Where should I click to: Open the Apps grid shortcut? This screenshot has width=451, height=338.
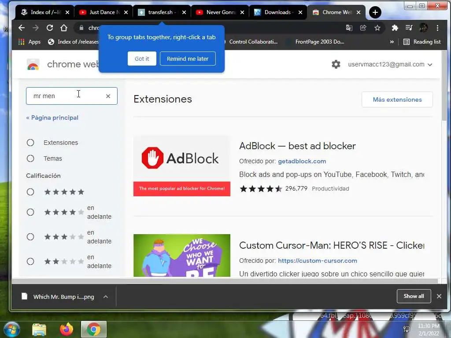click(x=30, y=42)
